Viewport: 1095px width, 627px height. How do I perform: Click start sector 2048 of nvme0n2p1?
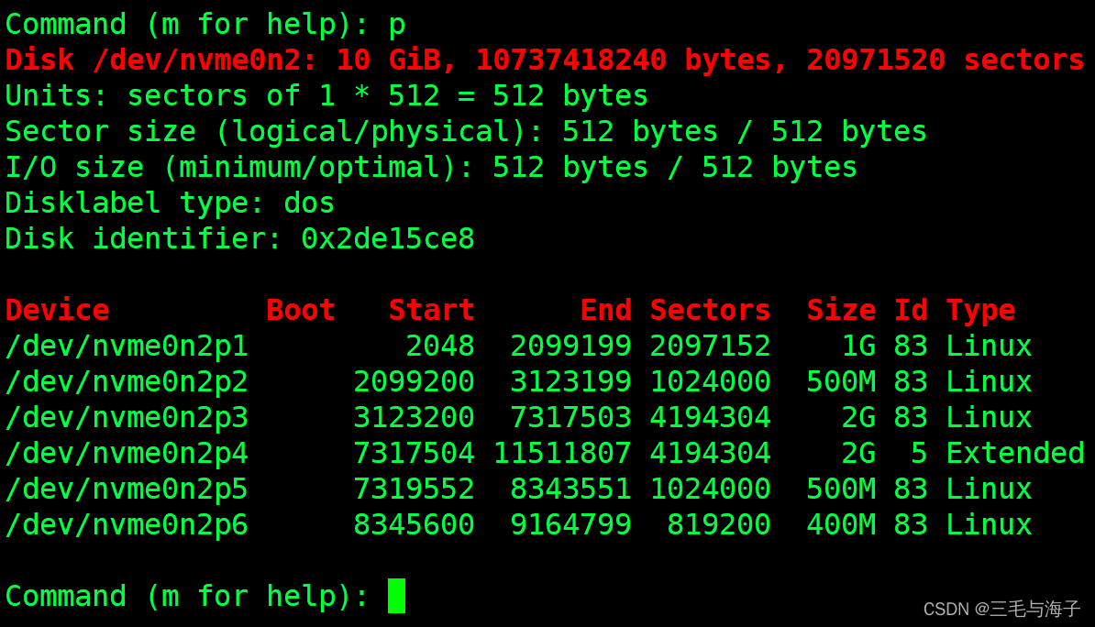click(440, 346)
